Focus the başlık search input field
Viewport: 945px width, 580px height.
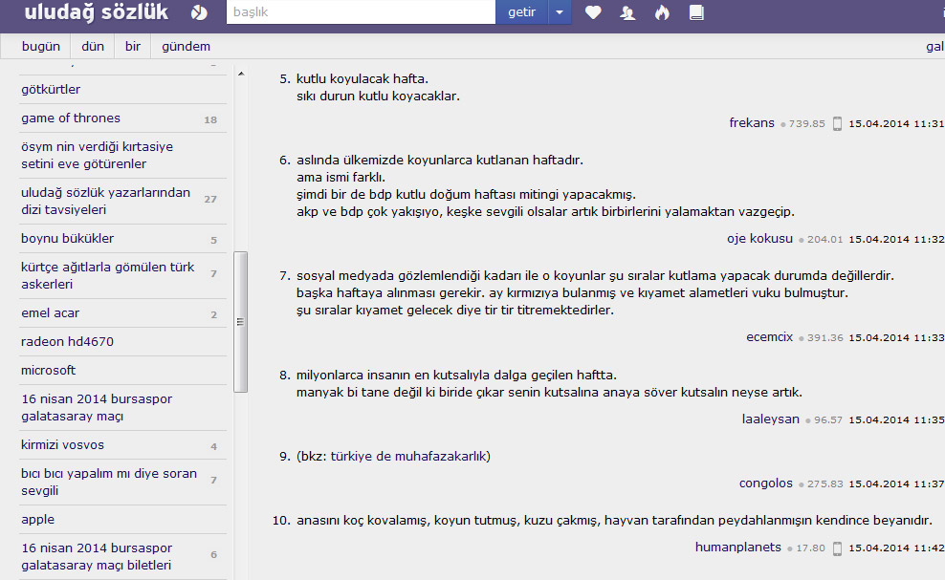361,12
